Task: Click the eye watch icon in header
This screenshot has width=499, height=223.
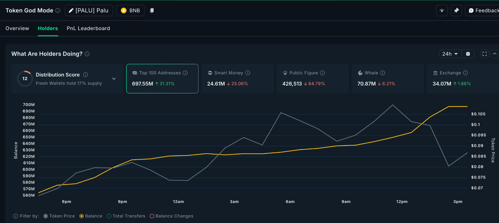Action: click(x=442, y=11)
